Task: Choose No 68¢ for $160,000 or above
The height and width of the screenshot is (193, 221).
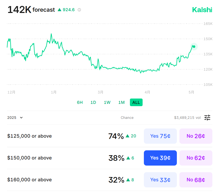Action: (x=196, y=180)
